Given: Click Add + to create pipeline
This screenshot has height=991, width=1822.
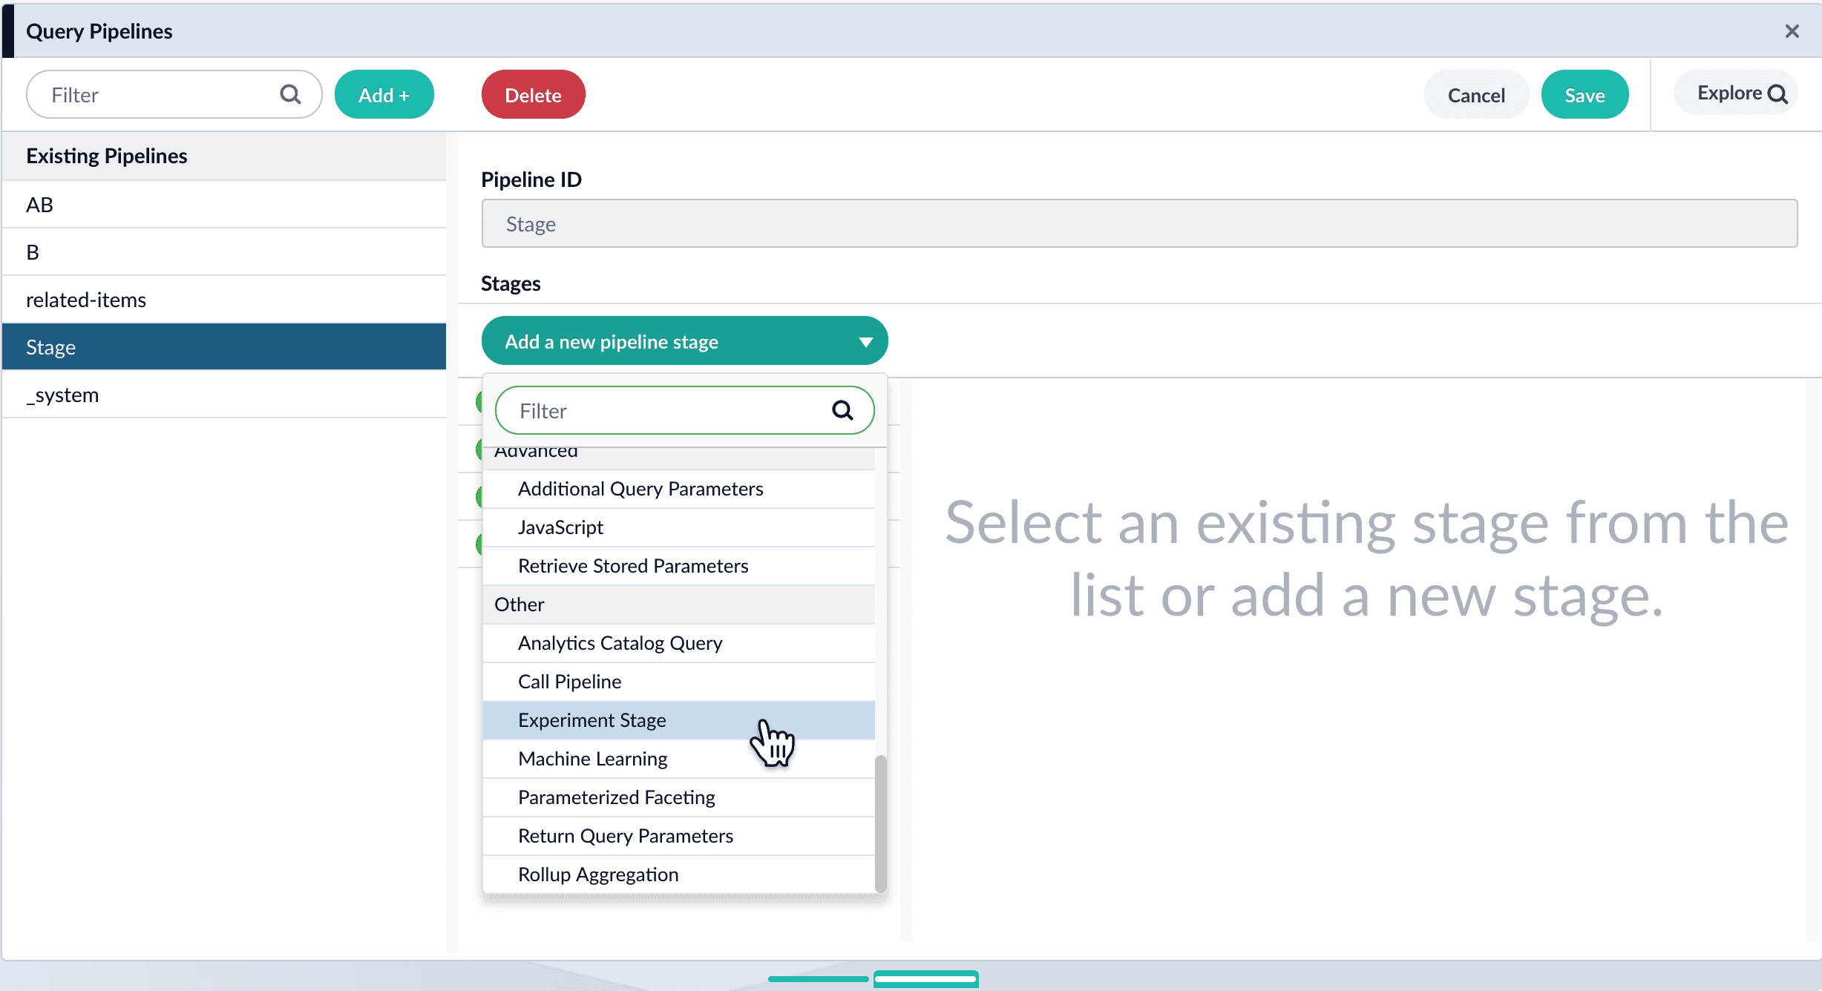Looking at the screenshot, I should tap(384, 95).
